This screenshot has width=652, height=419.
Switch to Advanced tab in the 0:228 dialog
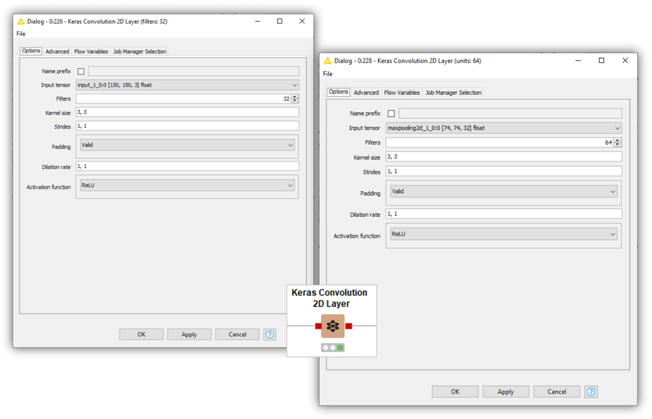point(366,93)
